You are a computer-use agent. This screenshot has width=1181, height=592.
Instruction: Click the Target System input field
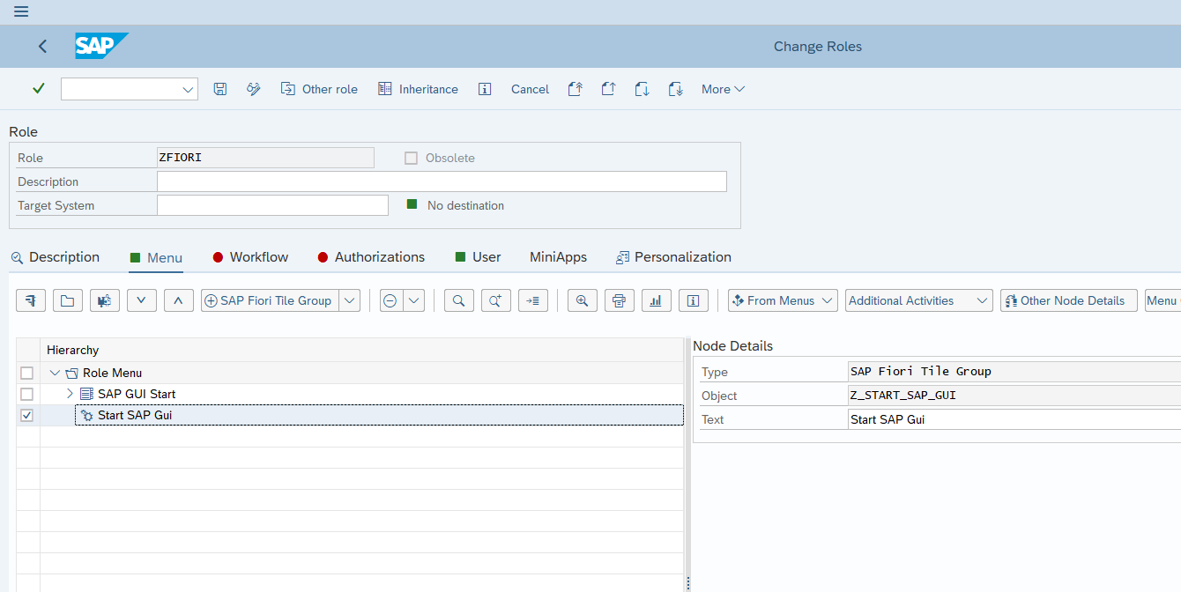[272, 205]
